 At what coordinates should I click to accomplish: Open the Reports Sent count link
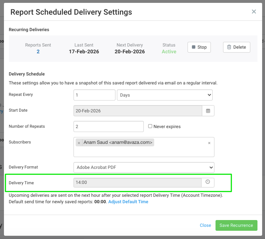click(38, 52)
